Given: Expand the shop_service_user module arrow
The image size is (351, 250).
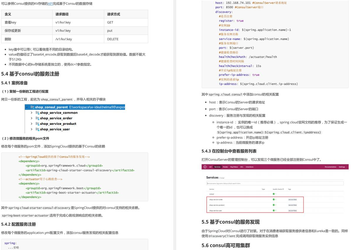Looking at the screenshot, I should [32, 129].
